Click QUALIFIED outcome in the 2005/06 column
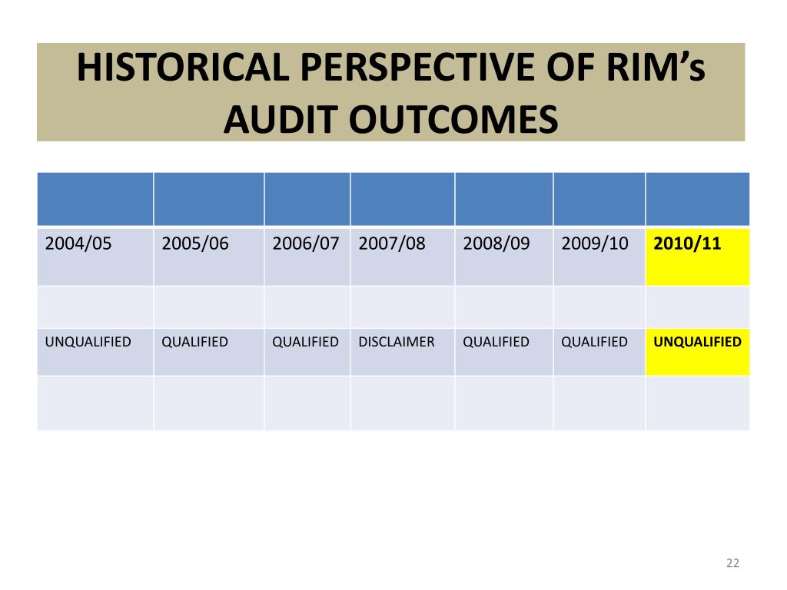Viewport: 787px width, 590px height. [209, 352]
